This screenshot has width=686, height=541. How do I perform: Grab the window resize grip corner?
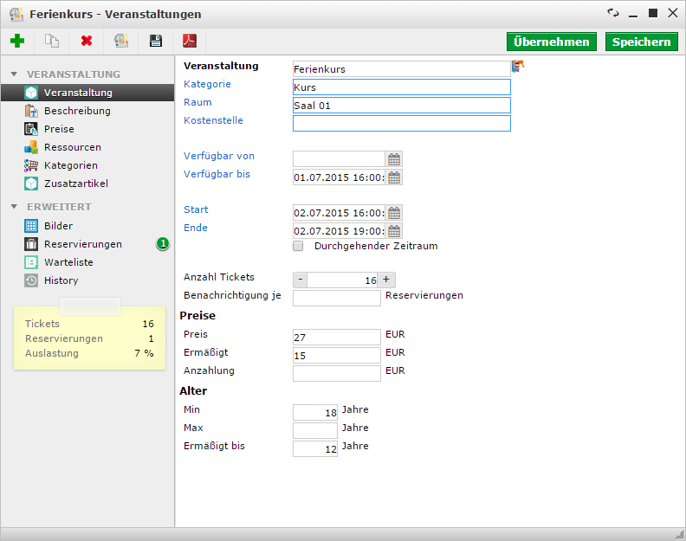pyautogui.click(x=679, y=534)
